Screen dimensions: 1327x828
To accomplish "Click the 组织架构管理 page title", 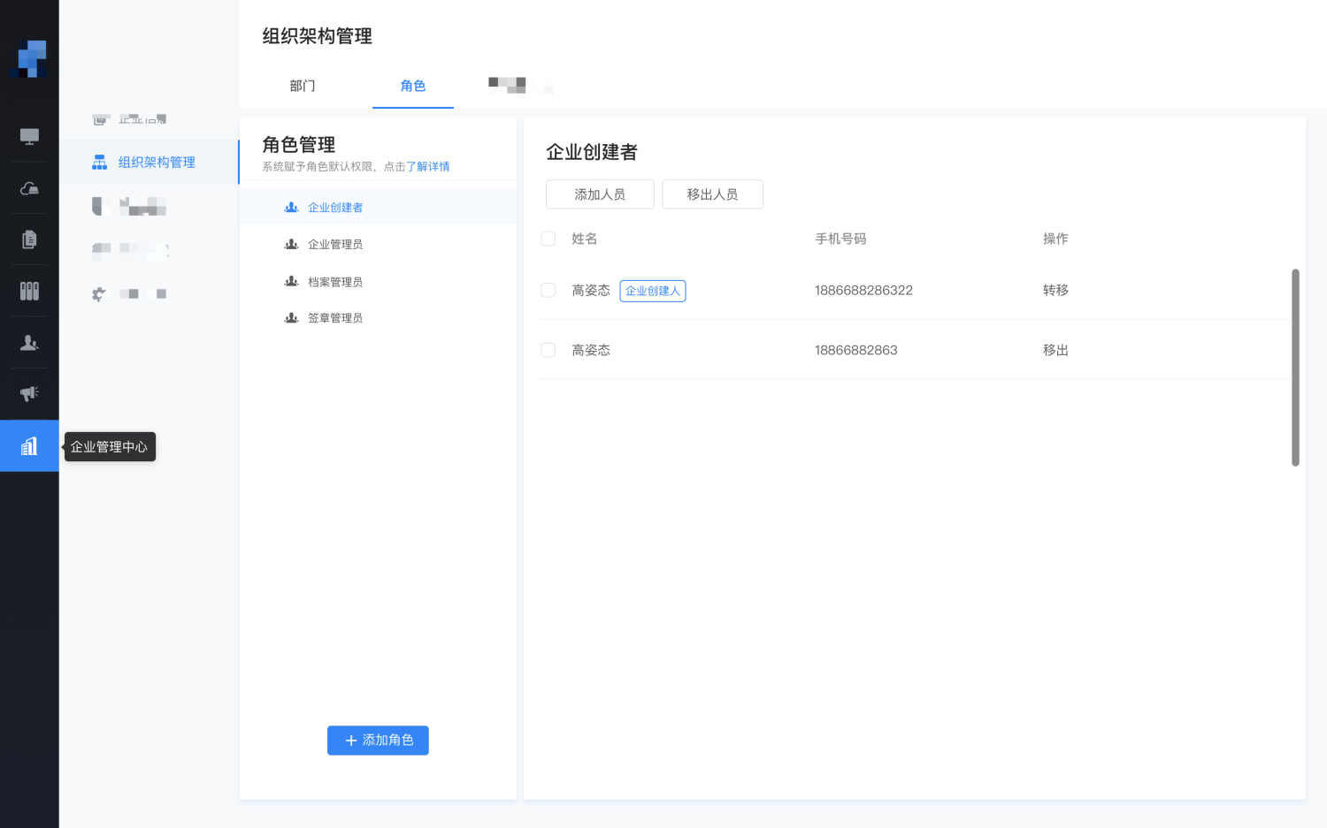I will coord(317,36).
